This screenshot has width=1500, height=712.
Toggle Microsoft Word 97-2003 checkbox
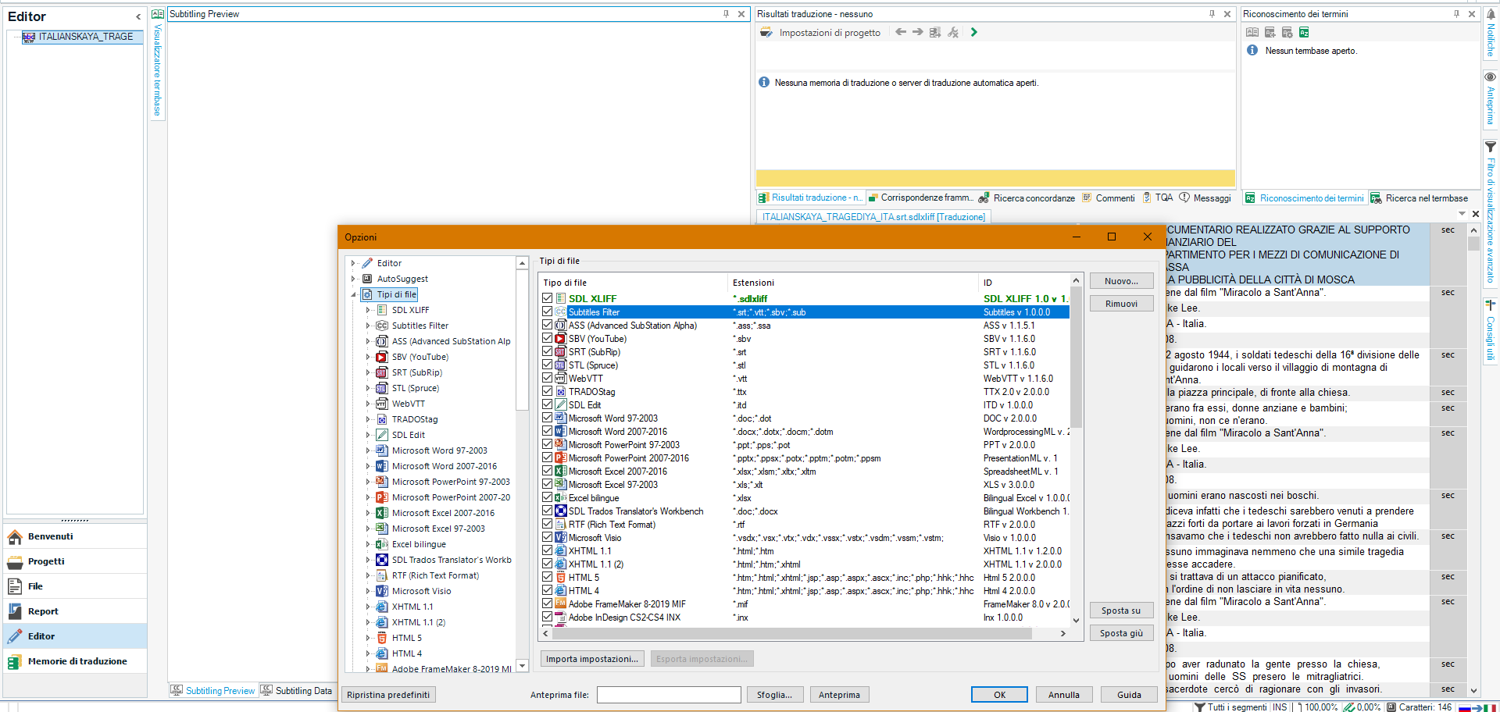point(548,418)
